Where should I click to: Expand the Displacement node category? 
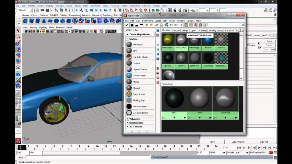tap(127, 123)
